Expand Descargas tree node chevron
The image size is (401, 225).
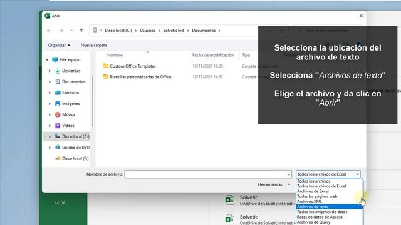49,71
